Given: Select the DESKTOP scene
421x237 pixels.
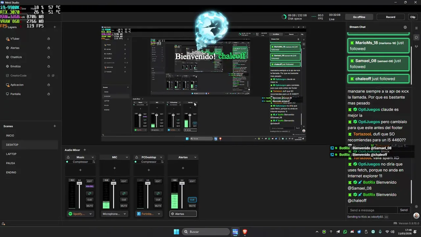Looking at the screenshot, I should (31, 145).
